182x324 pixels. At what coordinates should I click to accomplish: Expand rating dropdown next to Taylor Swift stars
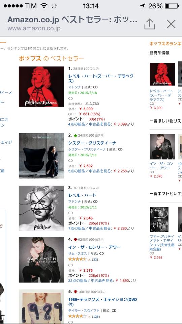coord(89,316)
